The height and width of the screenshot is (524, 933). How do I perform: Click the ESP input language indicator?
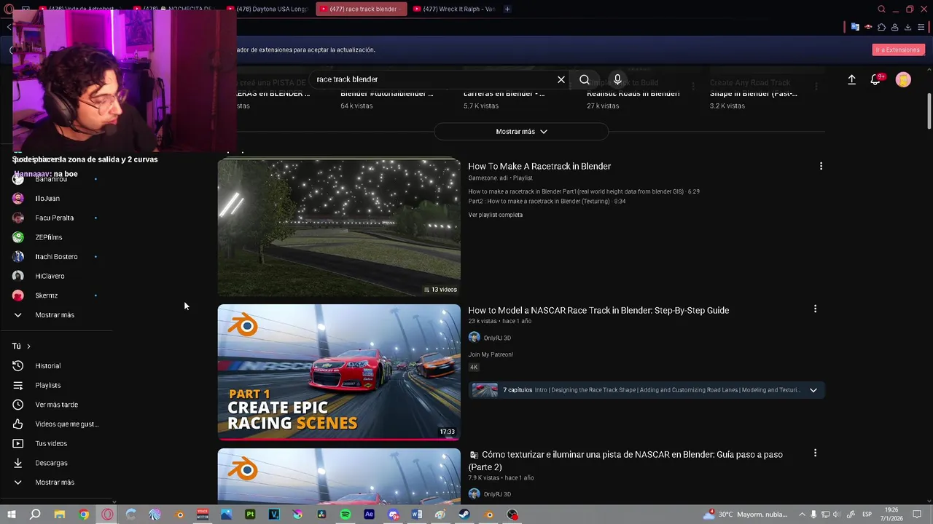click(867, 515)
